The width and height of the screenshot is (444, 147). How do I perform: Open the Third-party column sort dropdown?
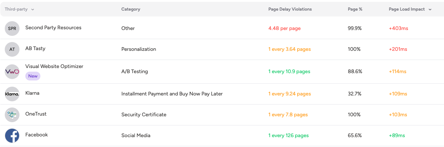coord(33,10)
